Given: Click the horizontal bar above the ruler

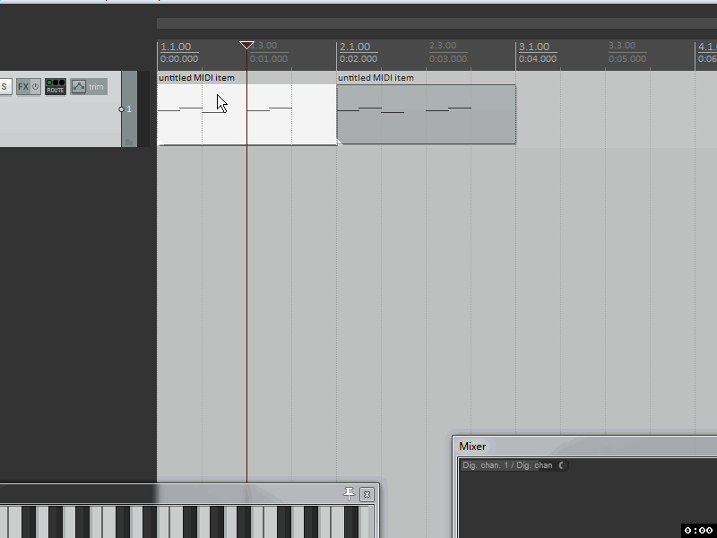Looking at the screenshot, I should point(436,23).
